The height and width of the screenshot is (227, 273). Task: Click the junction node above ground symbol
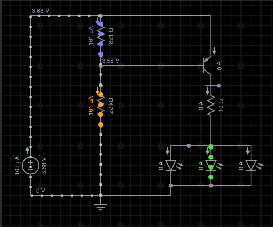[101, 195]
